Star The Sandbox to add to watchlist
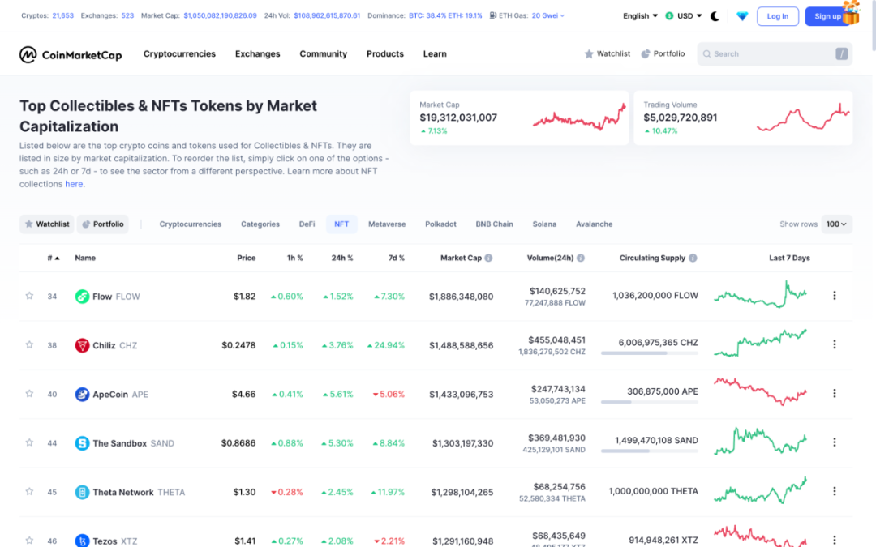 (30, 442)
